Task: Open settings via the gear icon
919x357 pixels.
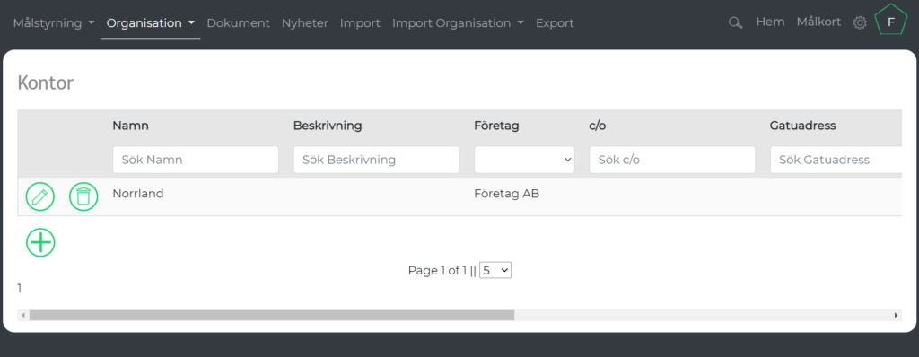Action: coord(860,22)
